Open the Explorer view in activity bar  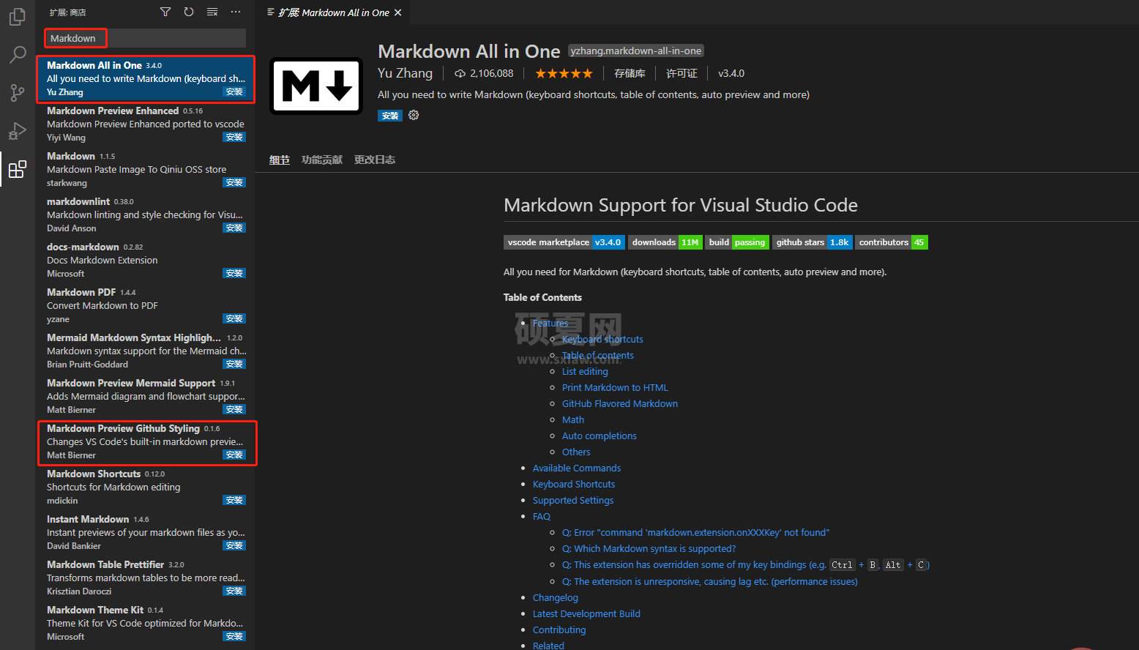[x=18, y=16]
